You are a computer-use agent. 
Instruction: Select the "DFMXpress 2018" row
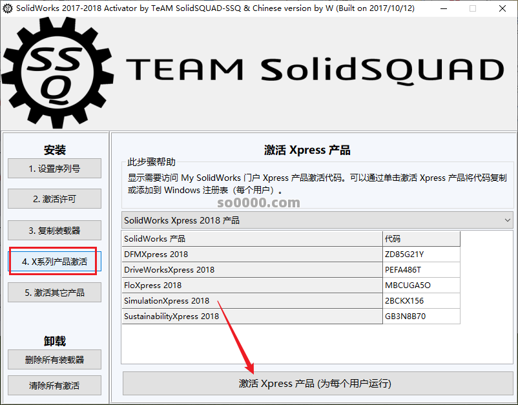point(291,254)
